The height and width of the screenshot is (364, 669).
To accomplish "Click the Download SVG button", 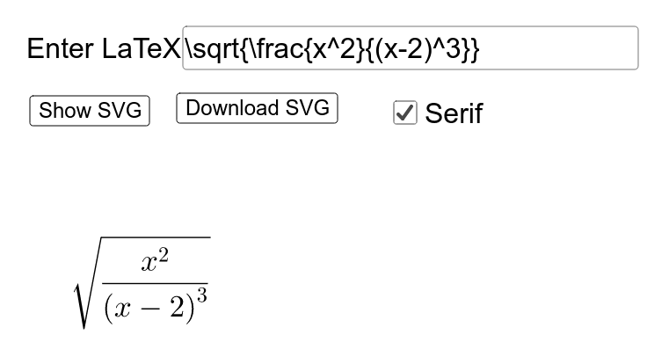I will [x=257, y=108].
